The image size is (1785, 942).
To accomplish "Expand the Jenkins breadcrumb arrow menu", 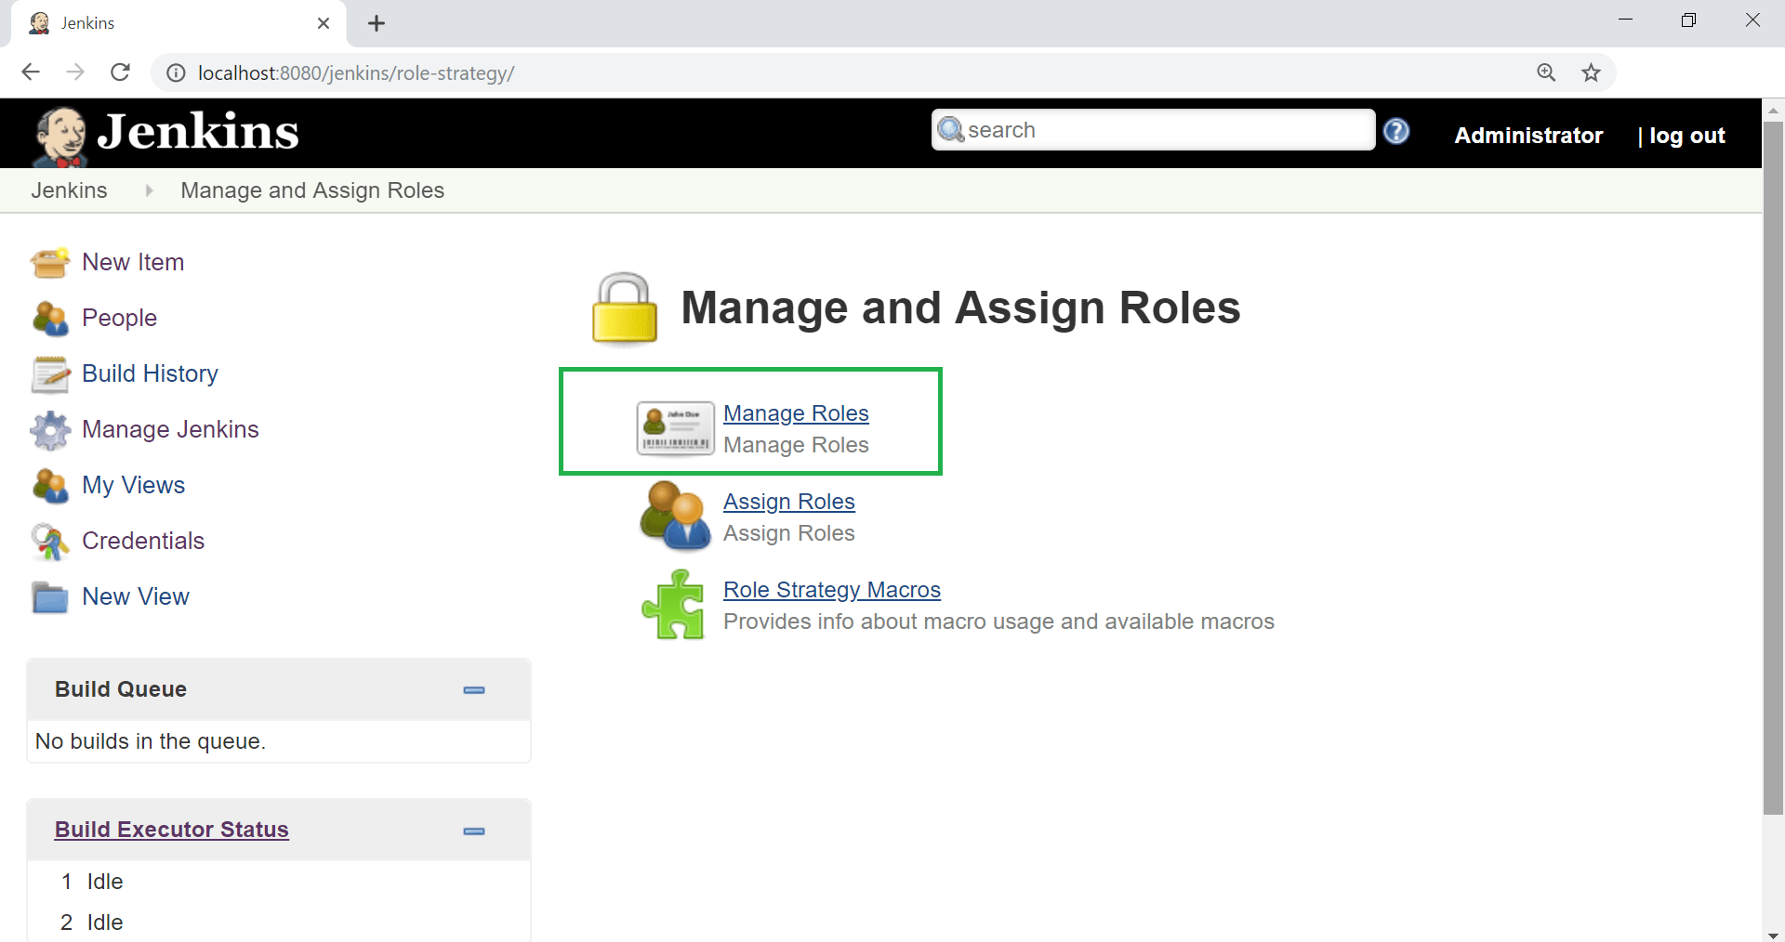I will pos(149,190).
